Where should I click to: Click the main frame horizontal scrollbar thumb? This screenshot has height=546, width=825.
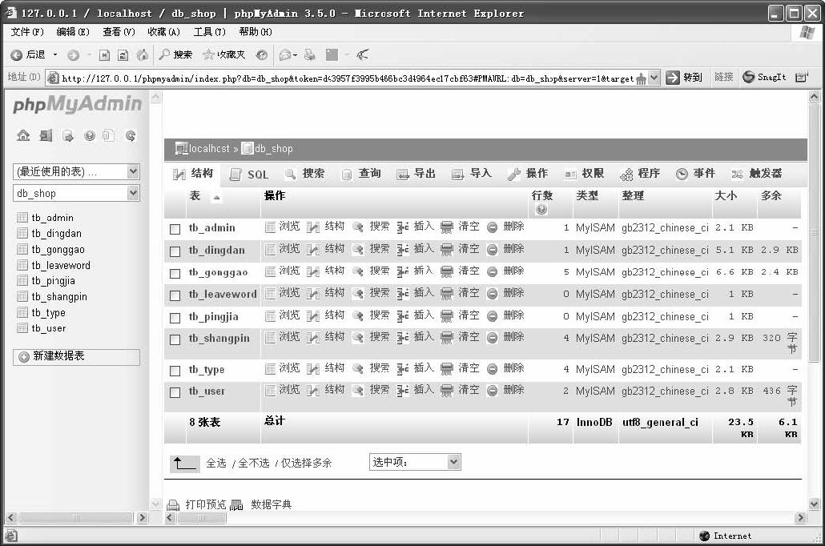pos(202,518)
